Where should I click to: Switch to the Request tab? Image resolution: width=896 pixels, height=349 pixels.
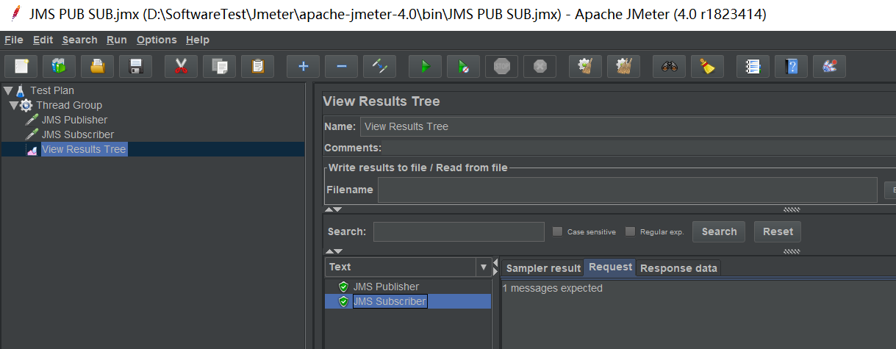[x=610, y=267]
